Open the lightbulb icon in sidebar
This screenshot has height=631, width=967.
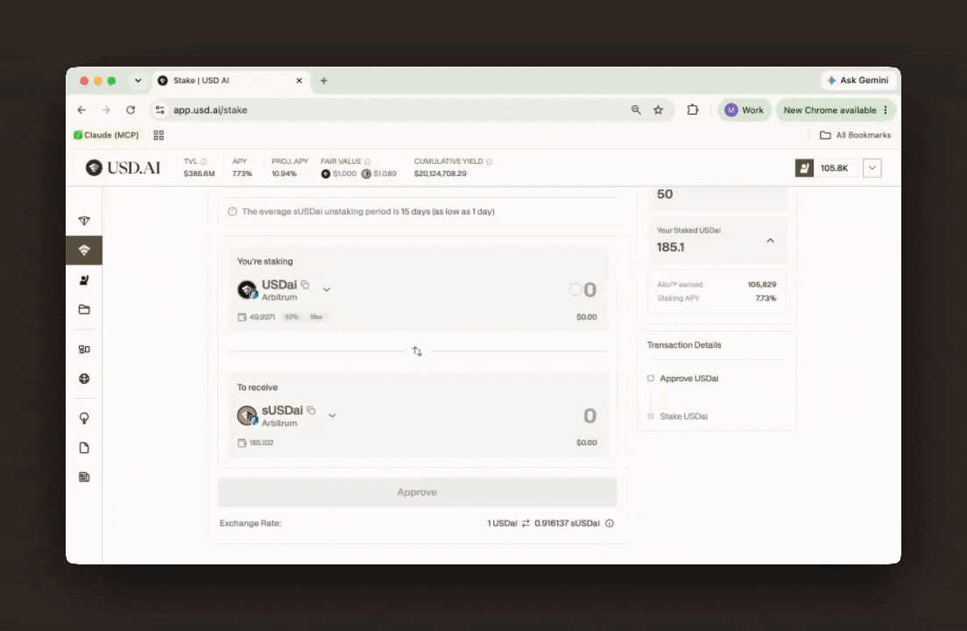[84, 418]
